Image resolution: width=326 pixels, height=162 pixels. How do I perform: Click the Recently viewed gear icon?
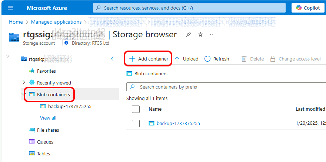click(31, 83)
